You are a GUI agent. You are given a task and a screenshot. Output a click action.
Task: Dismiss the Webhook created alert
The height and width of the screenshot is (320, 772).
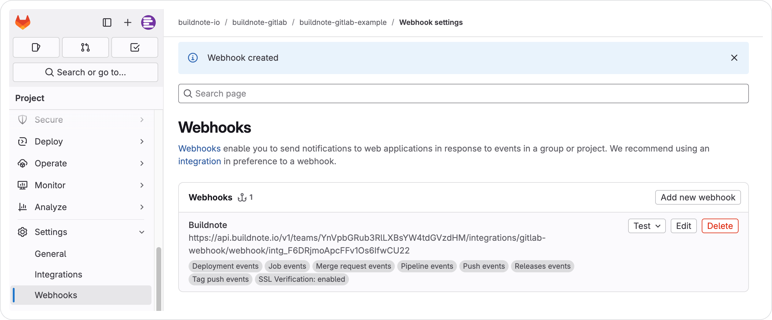click(x=734, y=58)
